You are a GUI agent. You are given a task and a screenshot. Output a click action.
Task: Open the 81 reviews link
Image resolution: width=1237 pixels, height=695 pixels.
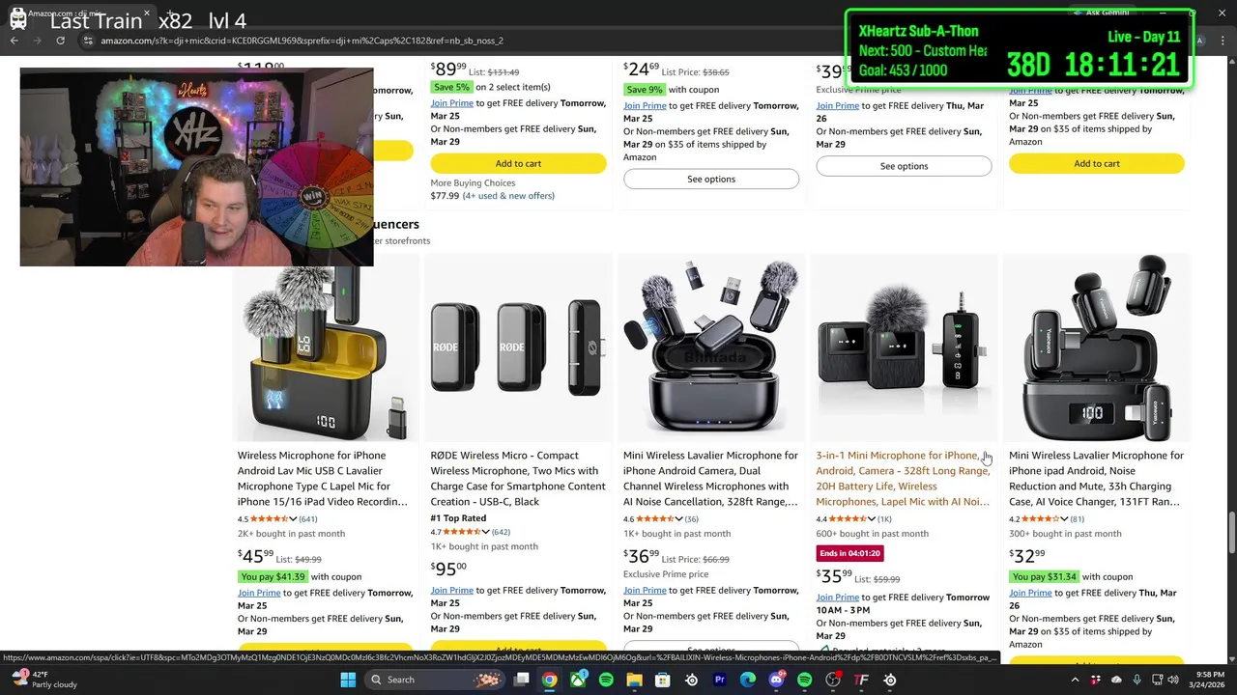coord(1077,519)
